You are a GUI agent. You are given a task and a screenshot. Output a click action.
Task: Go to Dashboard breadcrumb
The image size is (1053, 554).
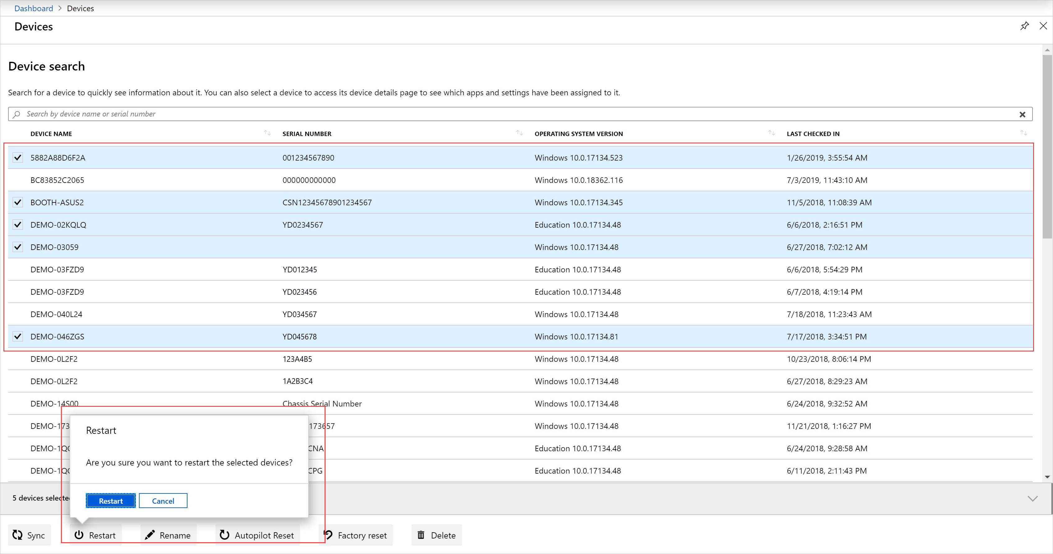coord(34,8)
